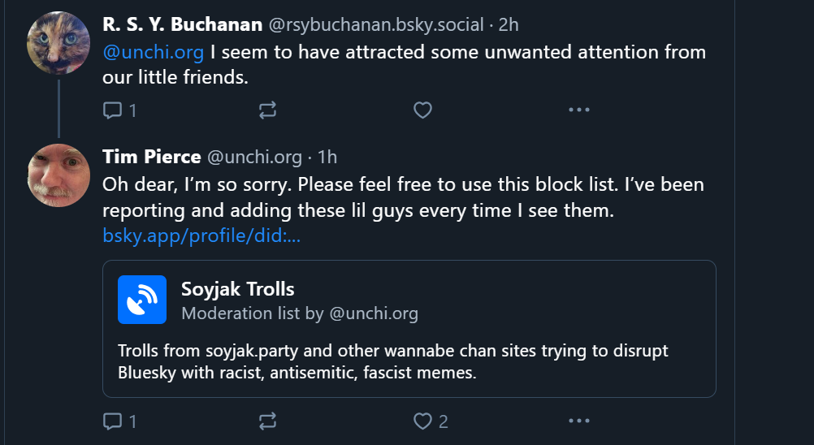Click the 2h timestamp on Buchanan's post

pos(509,24)
